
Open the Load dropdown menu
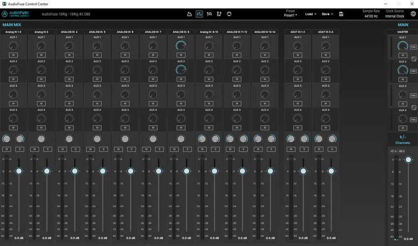tap(311, 14)
